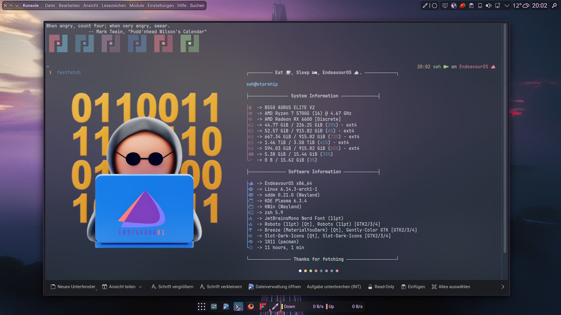Image resolution: width=561 pixels, height=315 pixels.
Task: Click Einfügen to paste
Action: pyautogui.click(x=413, y=287)
